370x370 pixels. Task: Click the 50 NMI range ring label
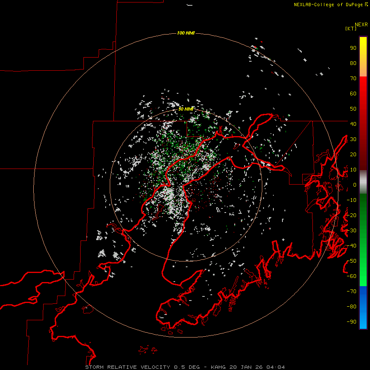click(186, 109)
